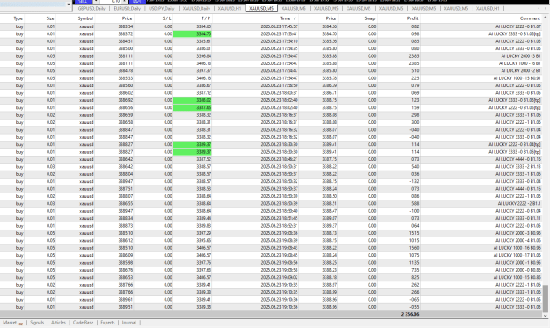The height and width of the screenshot is (328, 550).
Task: Click comment AI LUCKY 2222 -0 B1.07
Action: (518, 26)
